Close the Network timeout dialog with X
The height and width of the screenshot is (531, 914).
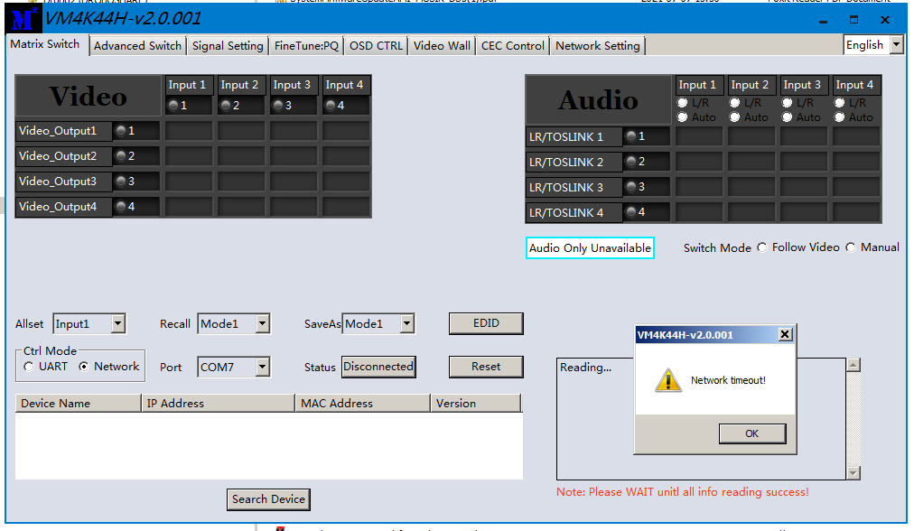(x=784, y=335)
